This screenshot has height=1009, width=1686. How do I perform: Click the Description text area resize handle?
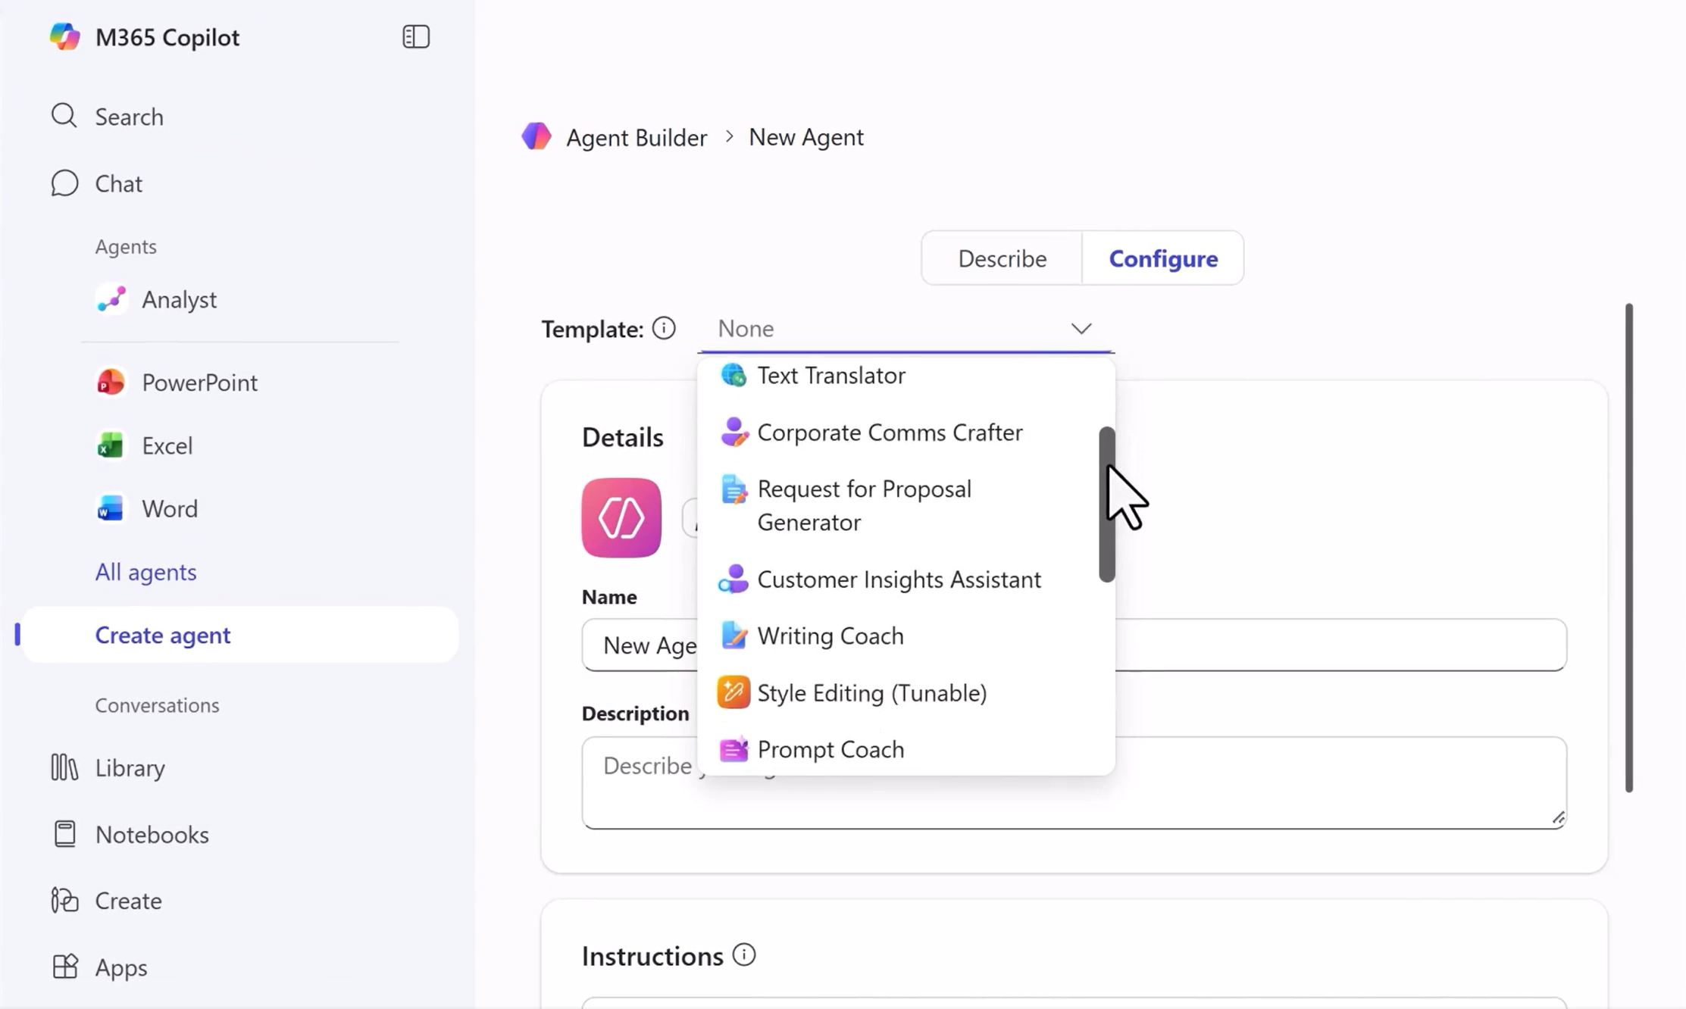click(x=1558, y=818)
